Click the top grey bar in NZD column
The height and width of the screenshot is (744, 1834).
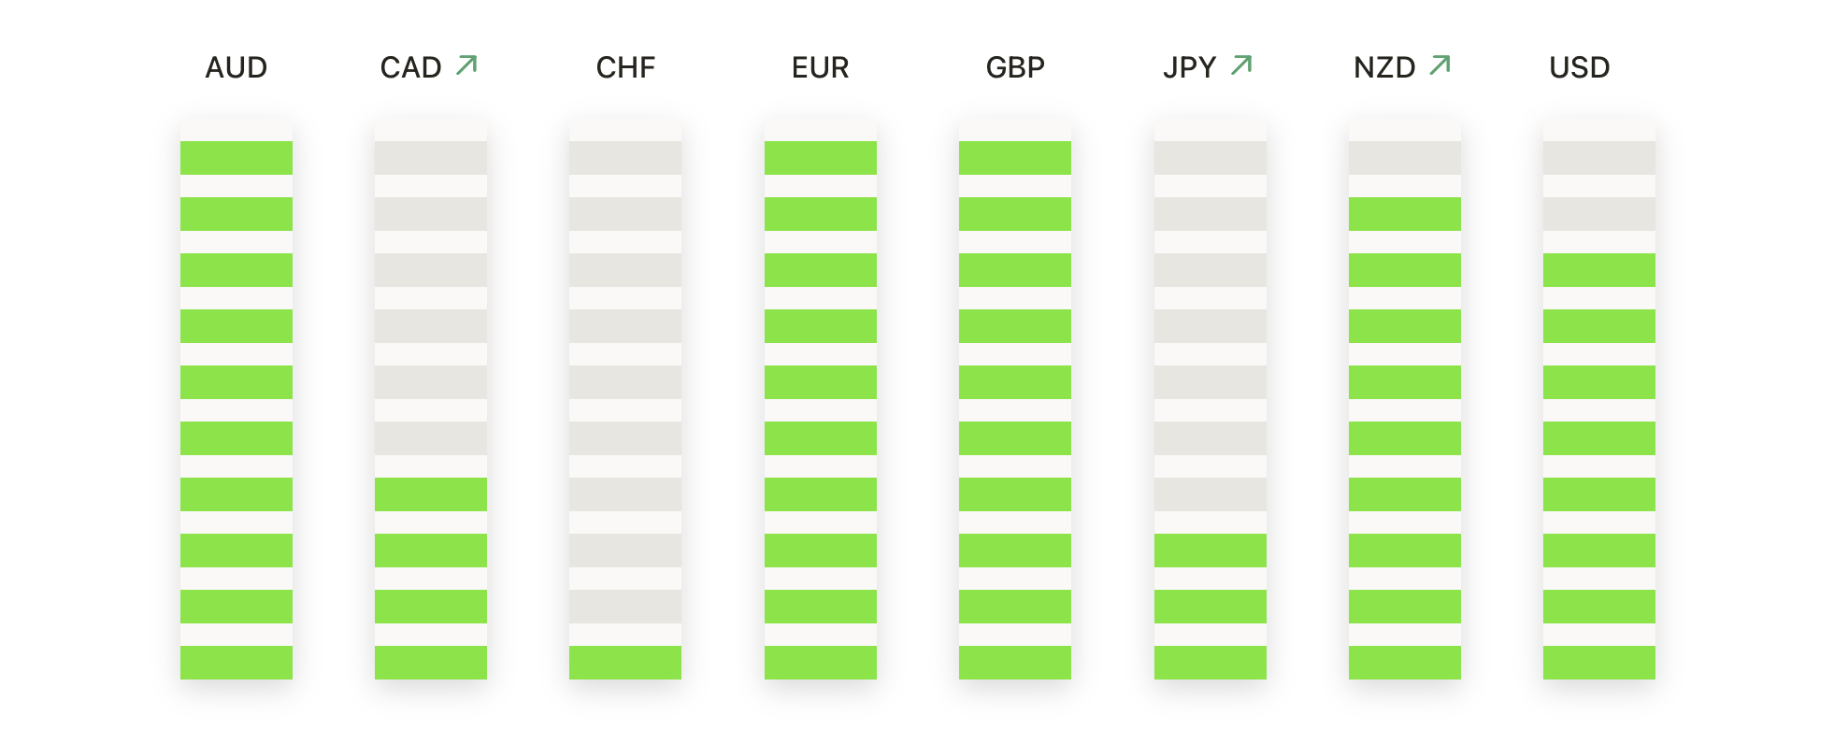[1405, 158]
